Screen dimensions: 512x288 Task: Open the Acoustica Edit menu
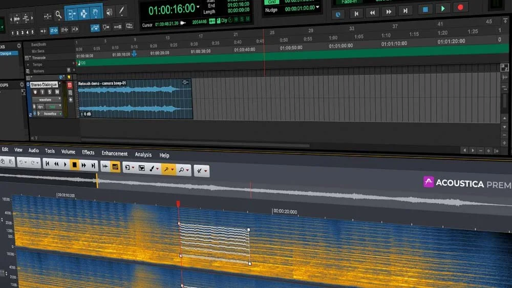point(5,149)
